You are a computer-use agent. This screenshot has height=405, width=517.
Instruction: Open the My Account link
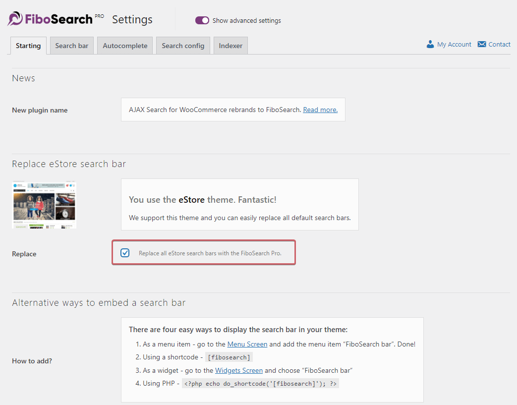(x=454, y=44)
